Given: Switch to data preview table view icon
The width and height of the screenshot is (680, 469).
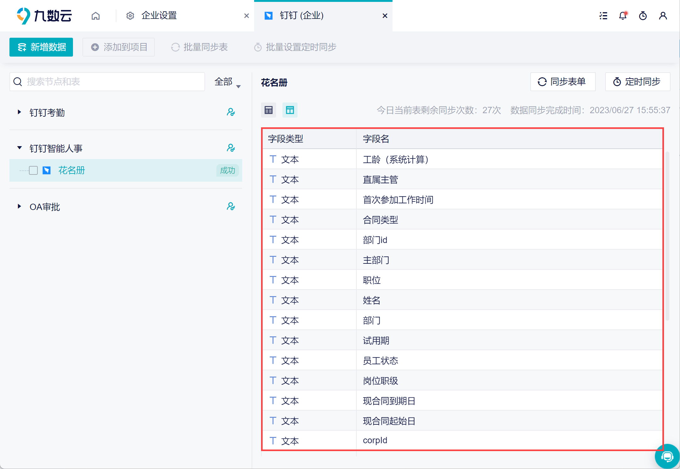Looking at the screenshot, I should click(269, 110).
